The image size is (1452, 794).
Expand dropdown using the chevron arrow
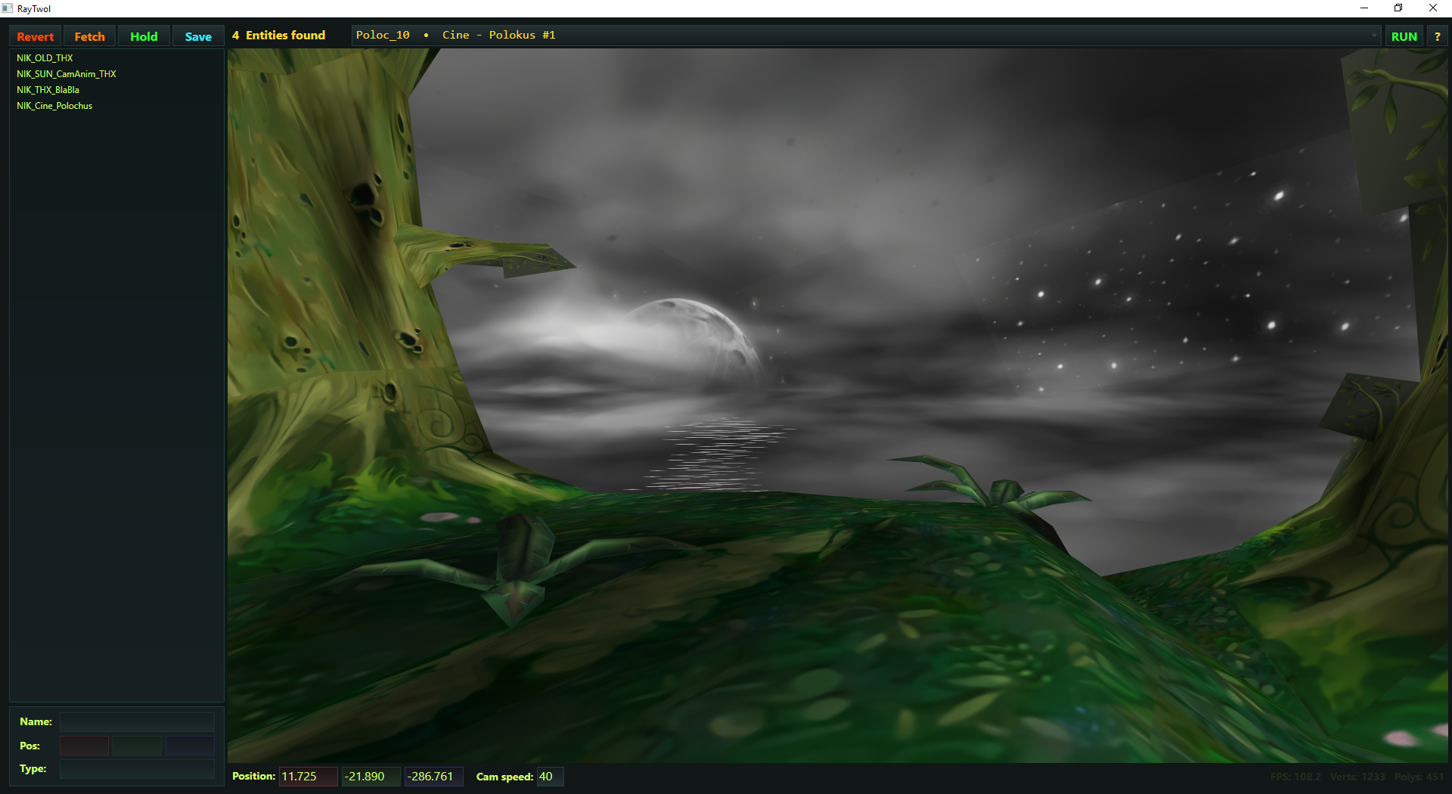point(1374,36)
